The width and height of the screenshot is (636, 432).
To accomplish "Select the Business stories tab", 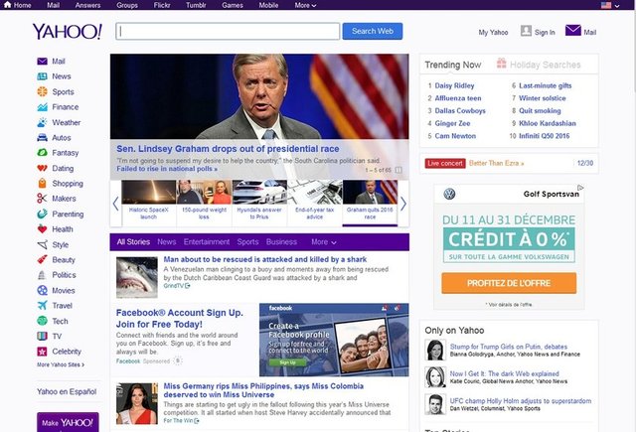I will click(281, 242).
